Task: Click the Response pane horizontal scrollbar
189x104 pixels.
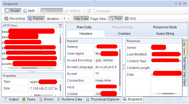Action: pyautogui.click(x=168, y=93)
